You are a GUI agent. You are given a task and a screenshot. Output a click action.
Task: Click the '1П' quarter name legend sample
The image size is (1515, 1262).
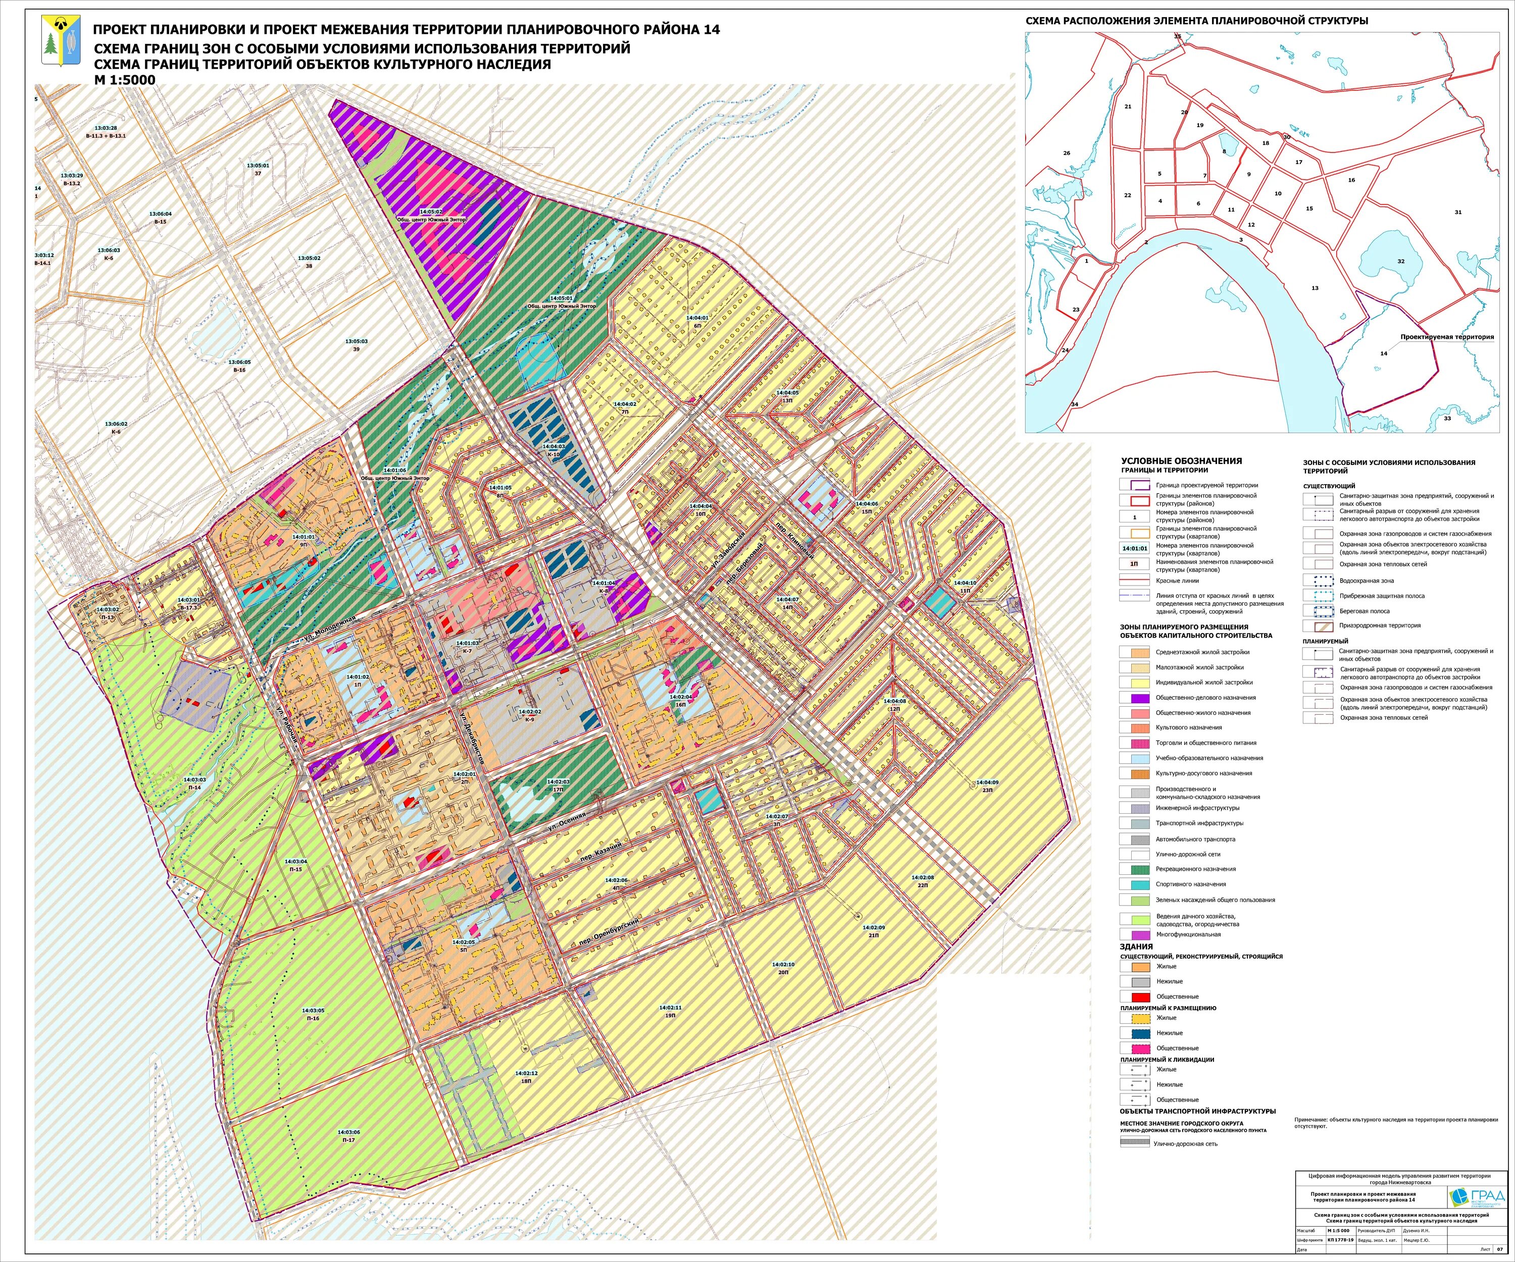1135,564
